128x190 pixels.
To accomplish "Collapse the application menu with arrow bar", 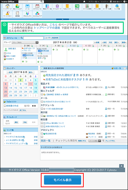I will click(x=63, y=19).
